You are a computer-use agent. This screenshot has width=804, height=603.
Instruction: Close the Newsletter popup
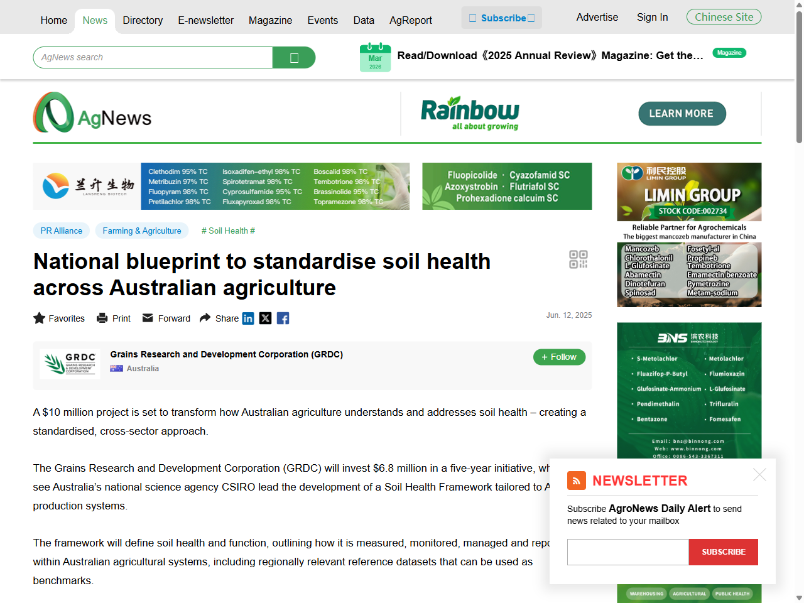[x=759, y=475]
